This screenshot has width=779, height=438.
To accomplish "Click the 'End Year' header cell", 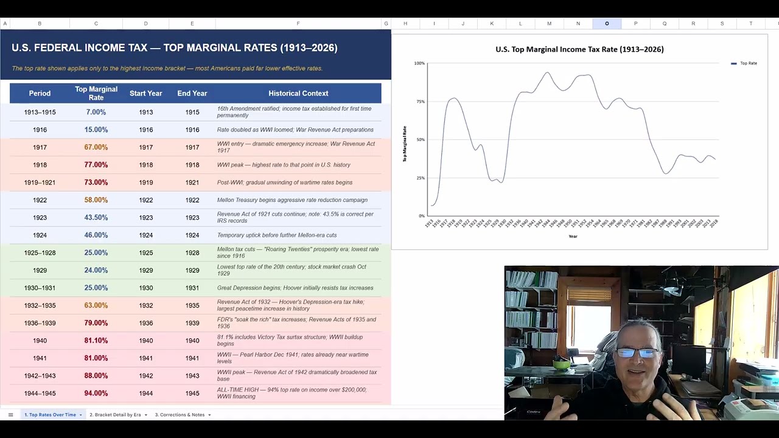I will [x=192, y=93].
